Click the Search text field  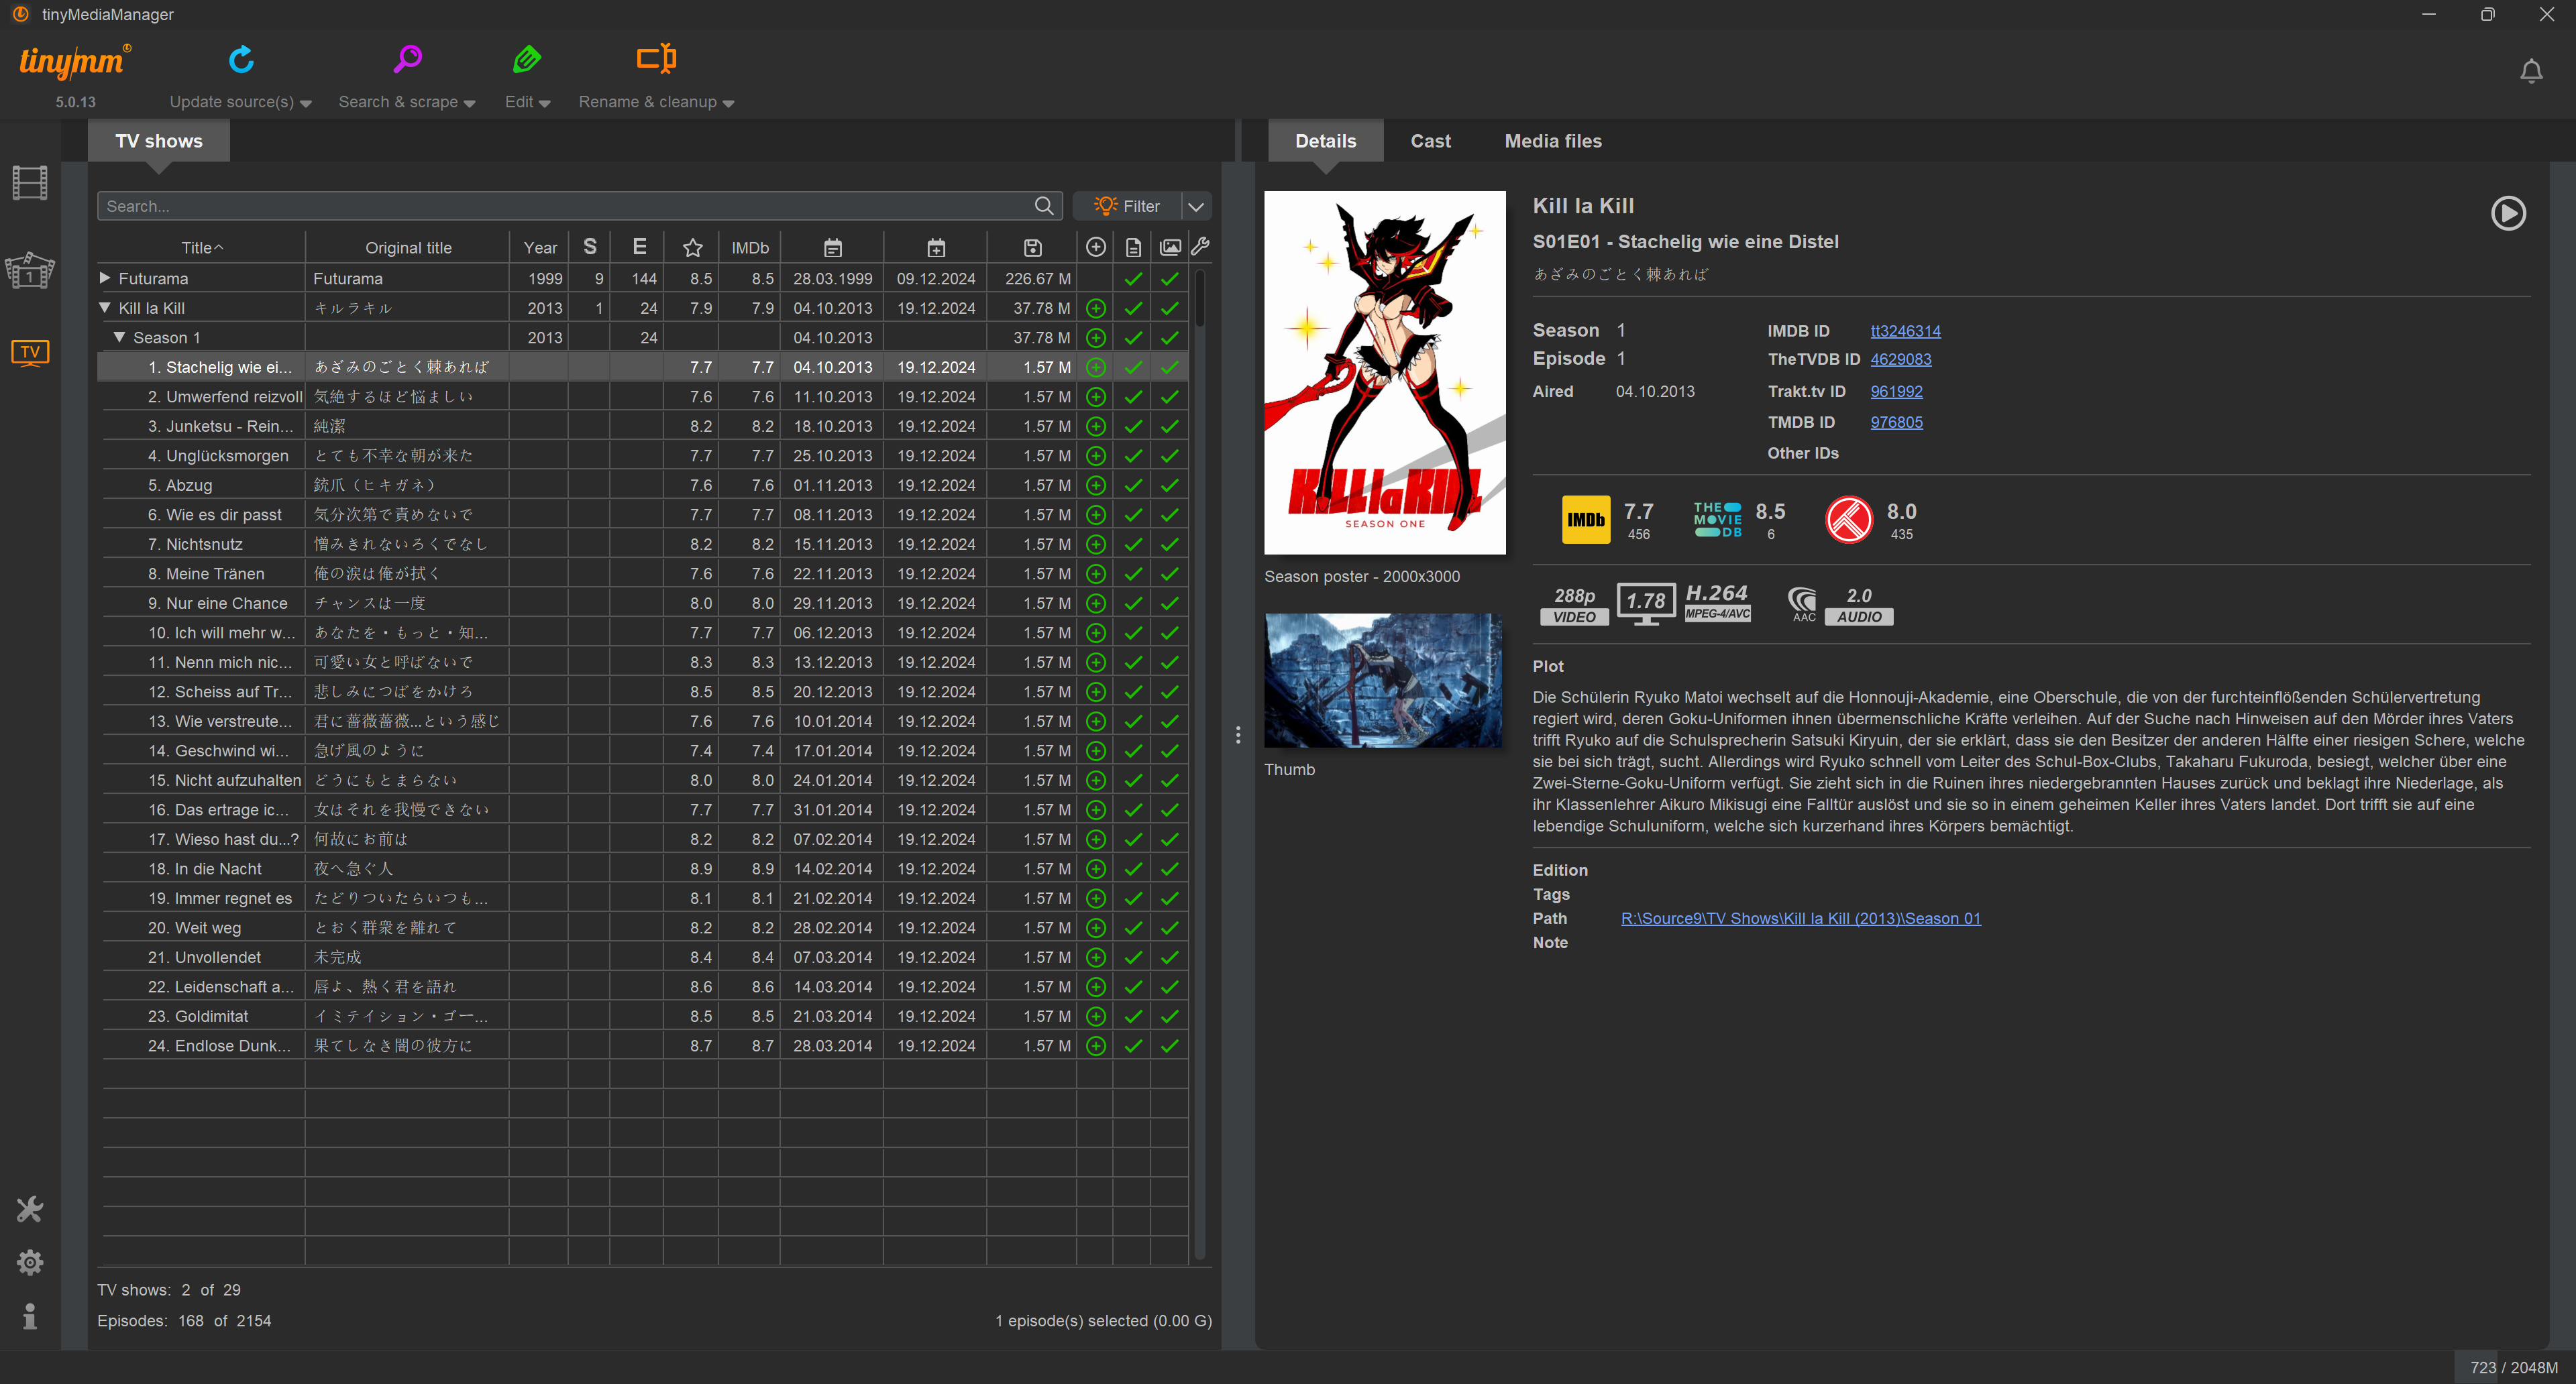pyautogui.click(x=565, y=206)
